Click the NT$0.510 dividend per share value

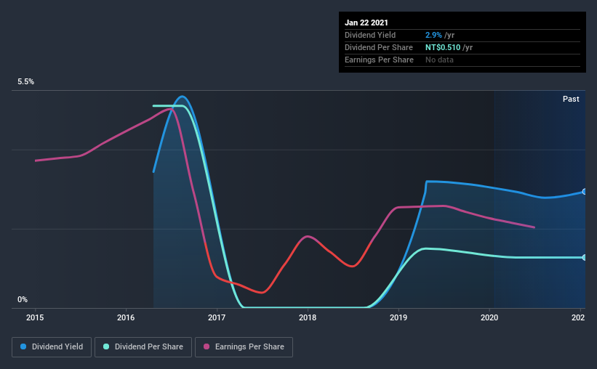coord(443,47)
